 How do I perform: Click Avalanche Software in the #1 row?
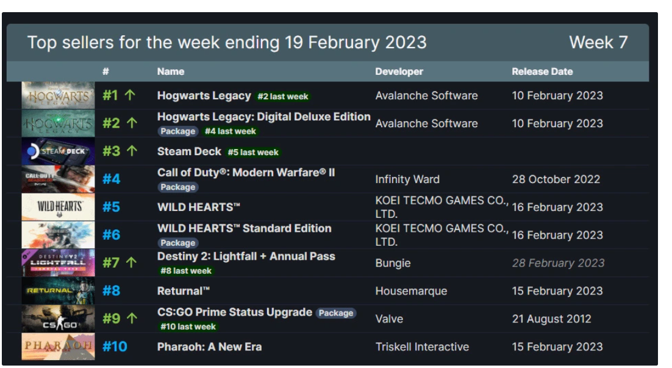(x=426, y=95)
